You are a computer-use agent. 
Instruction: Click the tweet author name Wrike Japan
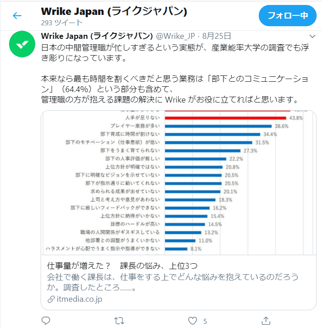(97, 36)
